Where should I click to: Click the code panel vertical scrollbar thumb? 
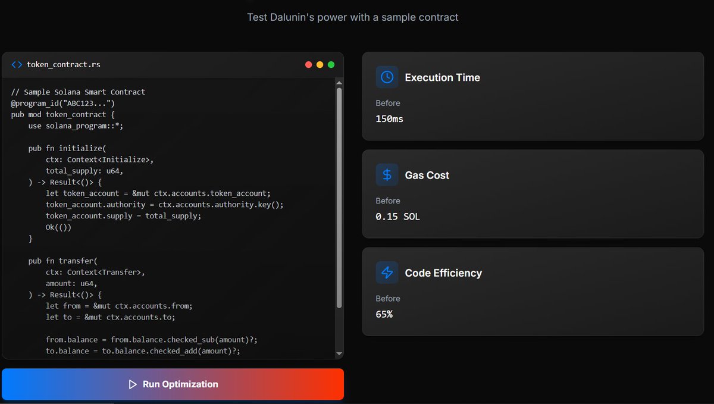point(339,198)
